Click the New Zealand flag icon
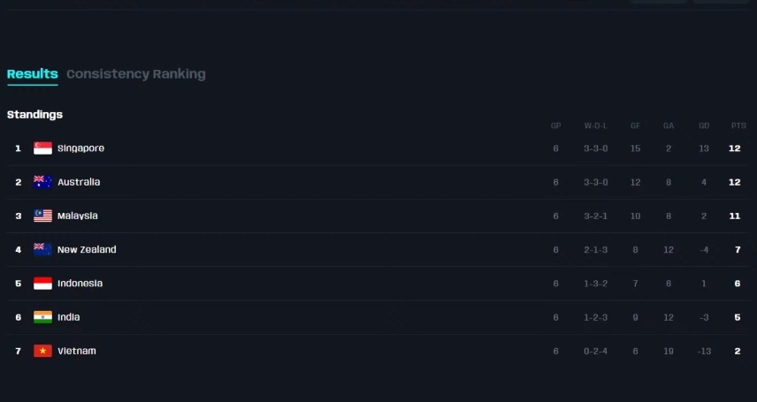The height and width of the screenshot is (402, 757). (42, 250)
